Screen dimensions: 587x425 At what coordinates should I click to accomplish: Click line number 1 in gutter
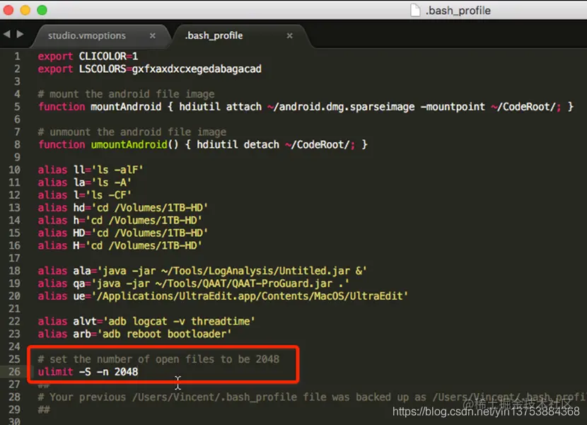coord(17,56)
